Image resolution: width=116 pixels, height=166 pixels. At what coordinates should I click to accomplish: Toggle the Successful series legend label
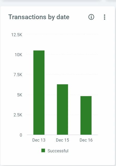pyautogui.click(x=58, y=151)
